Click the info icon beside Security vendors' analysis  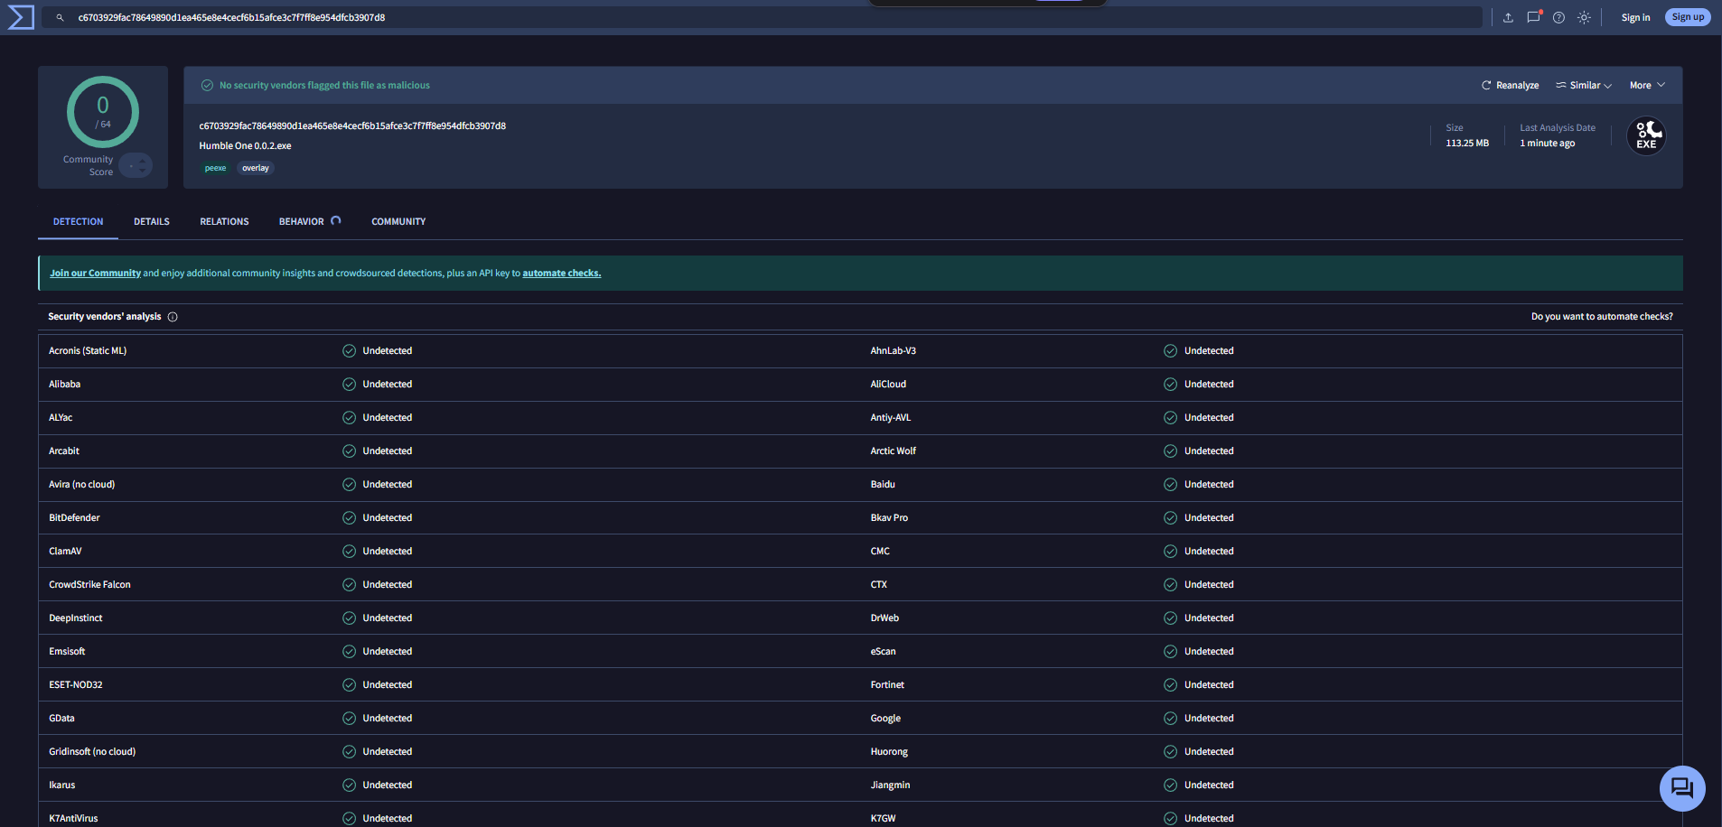pos(173,317)
